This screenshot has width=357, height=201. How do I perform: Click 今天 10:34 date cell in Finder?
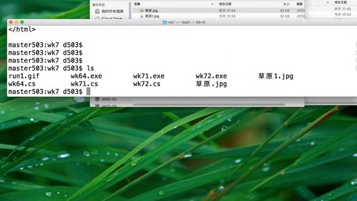point(227,16)
